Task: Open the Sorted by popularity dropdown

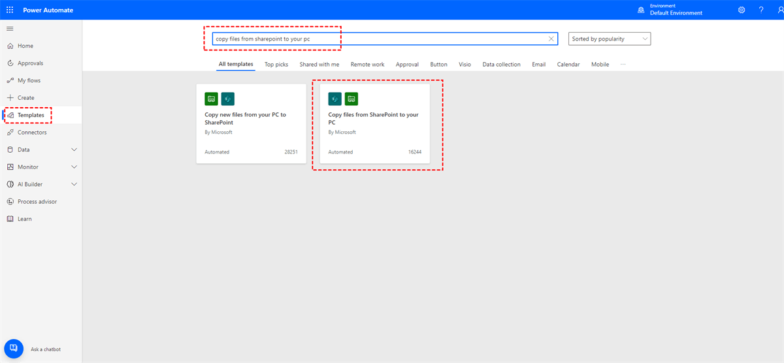Action: click(609, 39)
